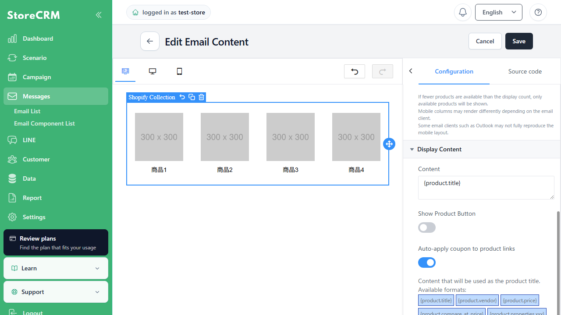Image resolution: width=561 pixels, height=315 pixels.
Task: Undo the last editor change
Action: point(355,71)
